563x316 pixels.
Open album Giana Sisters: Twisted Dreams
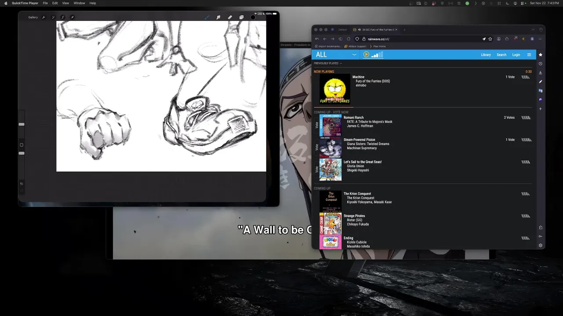click(x=368, y=144)
